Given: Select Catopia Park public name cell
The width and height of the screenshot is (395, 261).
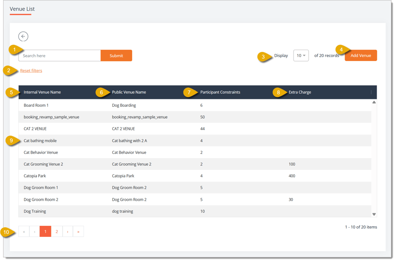Looking at the screenshot, I should pyautogui.click(x=124, y=177).
